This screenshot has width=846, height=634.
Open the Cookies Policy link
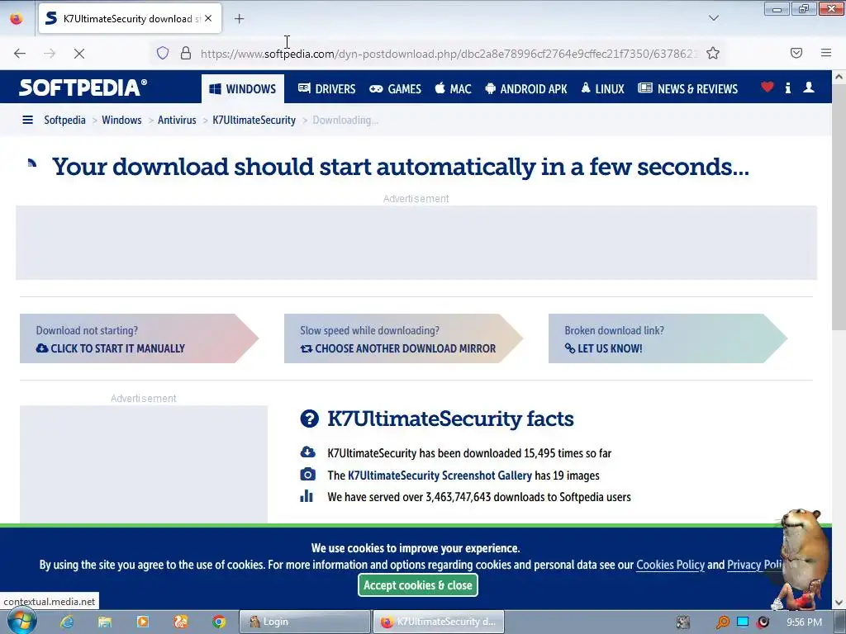[x=671, y=565]
